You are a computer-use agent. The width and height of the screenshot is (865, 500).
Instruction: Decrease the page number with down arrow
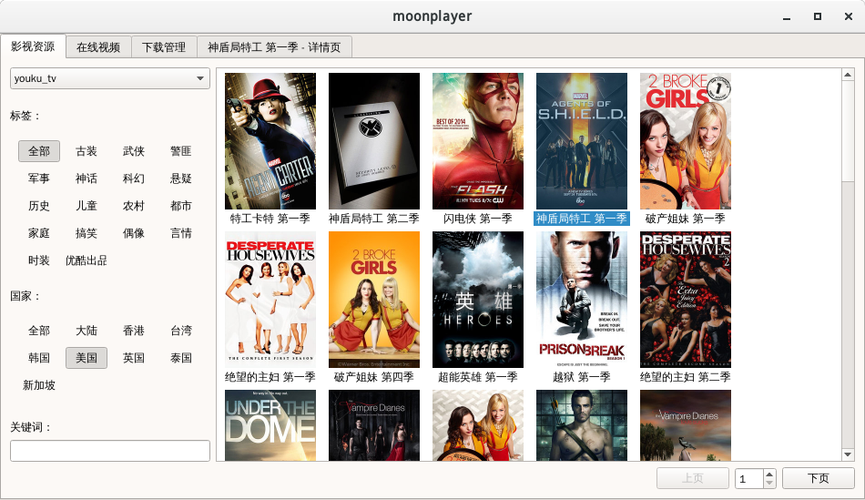[769, 484]
